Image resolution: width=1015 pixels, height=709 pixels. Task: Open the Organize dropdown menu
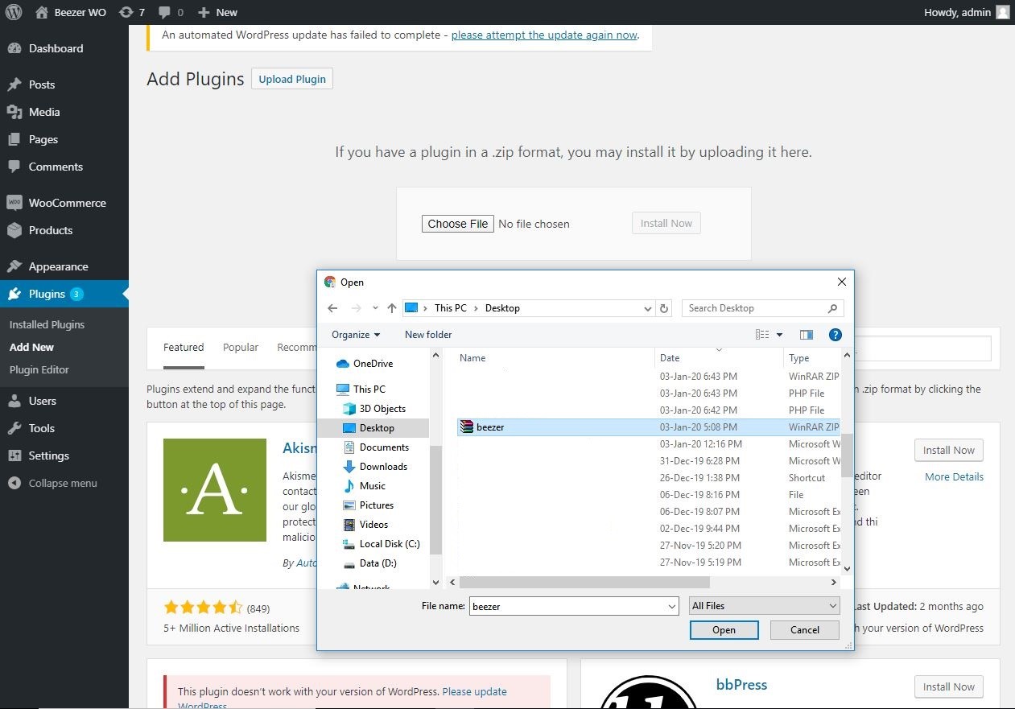pos(356,335)
